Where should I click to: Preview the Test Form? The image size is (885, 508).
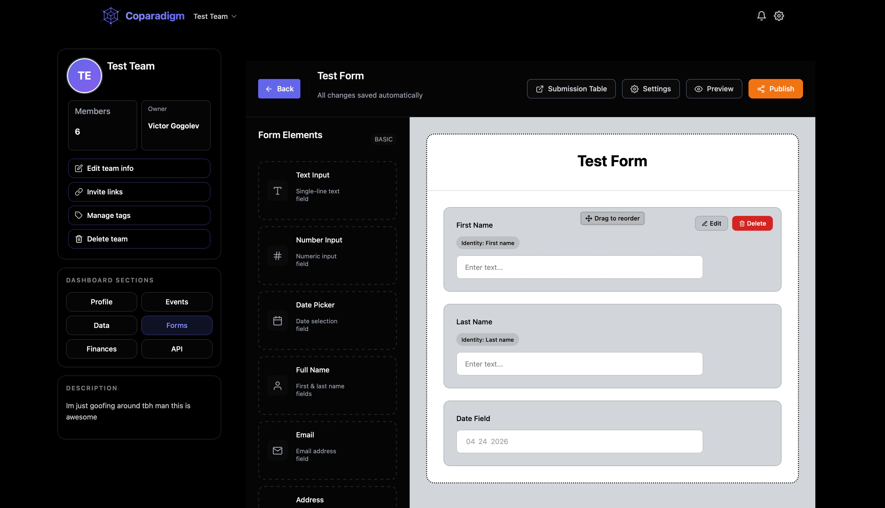tap(714, 89)
